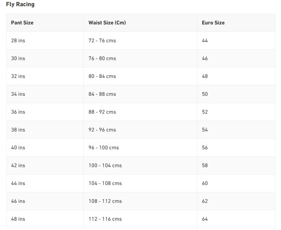Image resolution: width=281 pixels, height=230 pixels.
Task: Select the 30 ins pant size
Action: pos(18,59)
